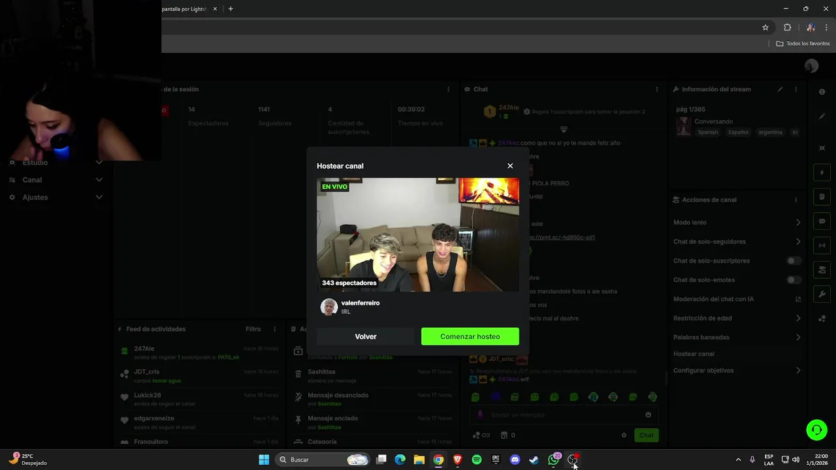Close the Hostear canal dialog
This screenshot has width=836, height=470.
510,166
